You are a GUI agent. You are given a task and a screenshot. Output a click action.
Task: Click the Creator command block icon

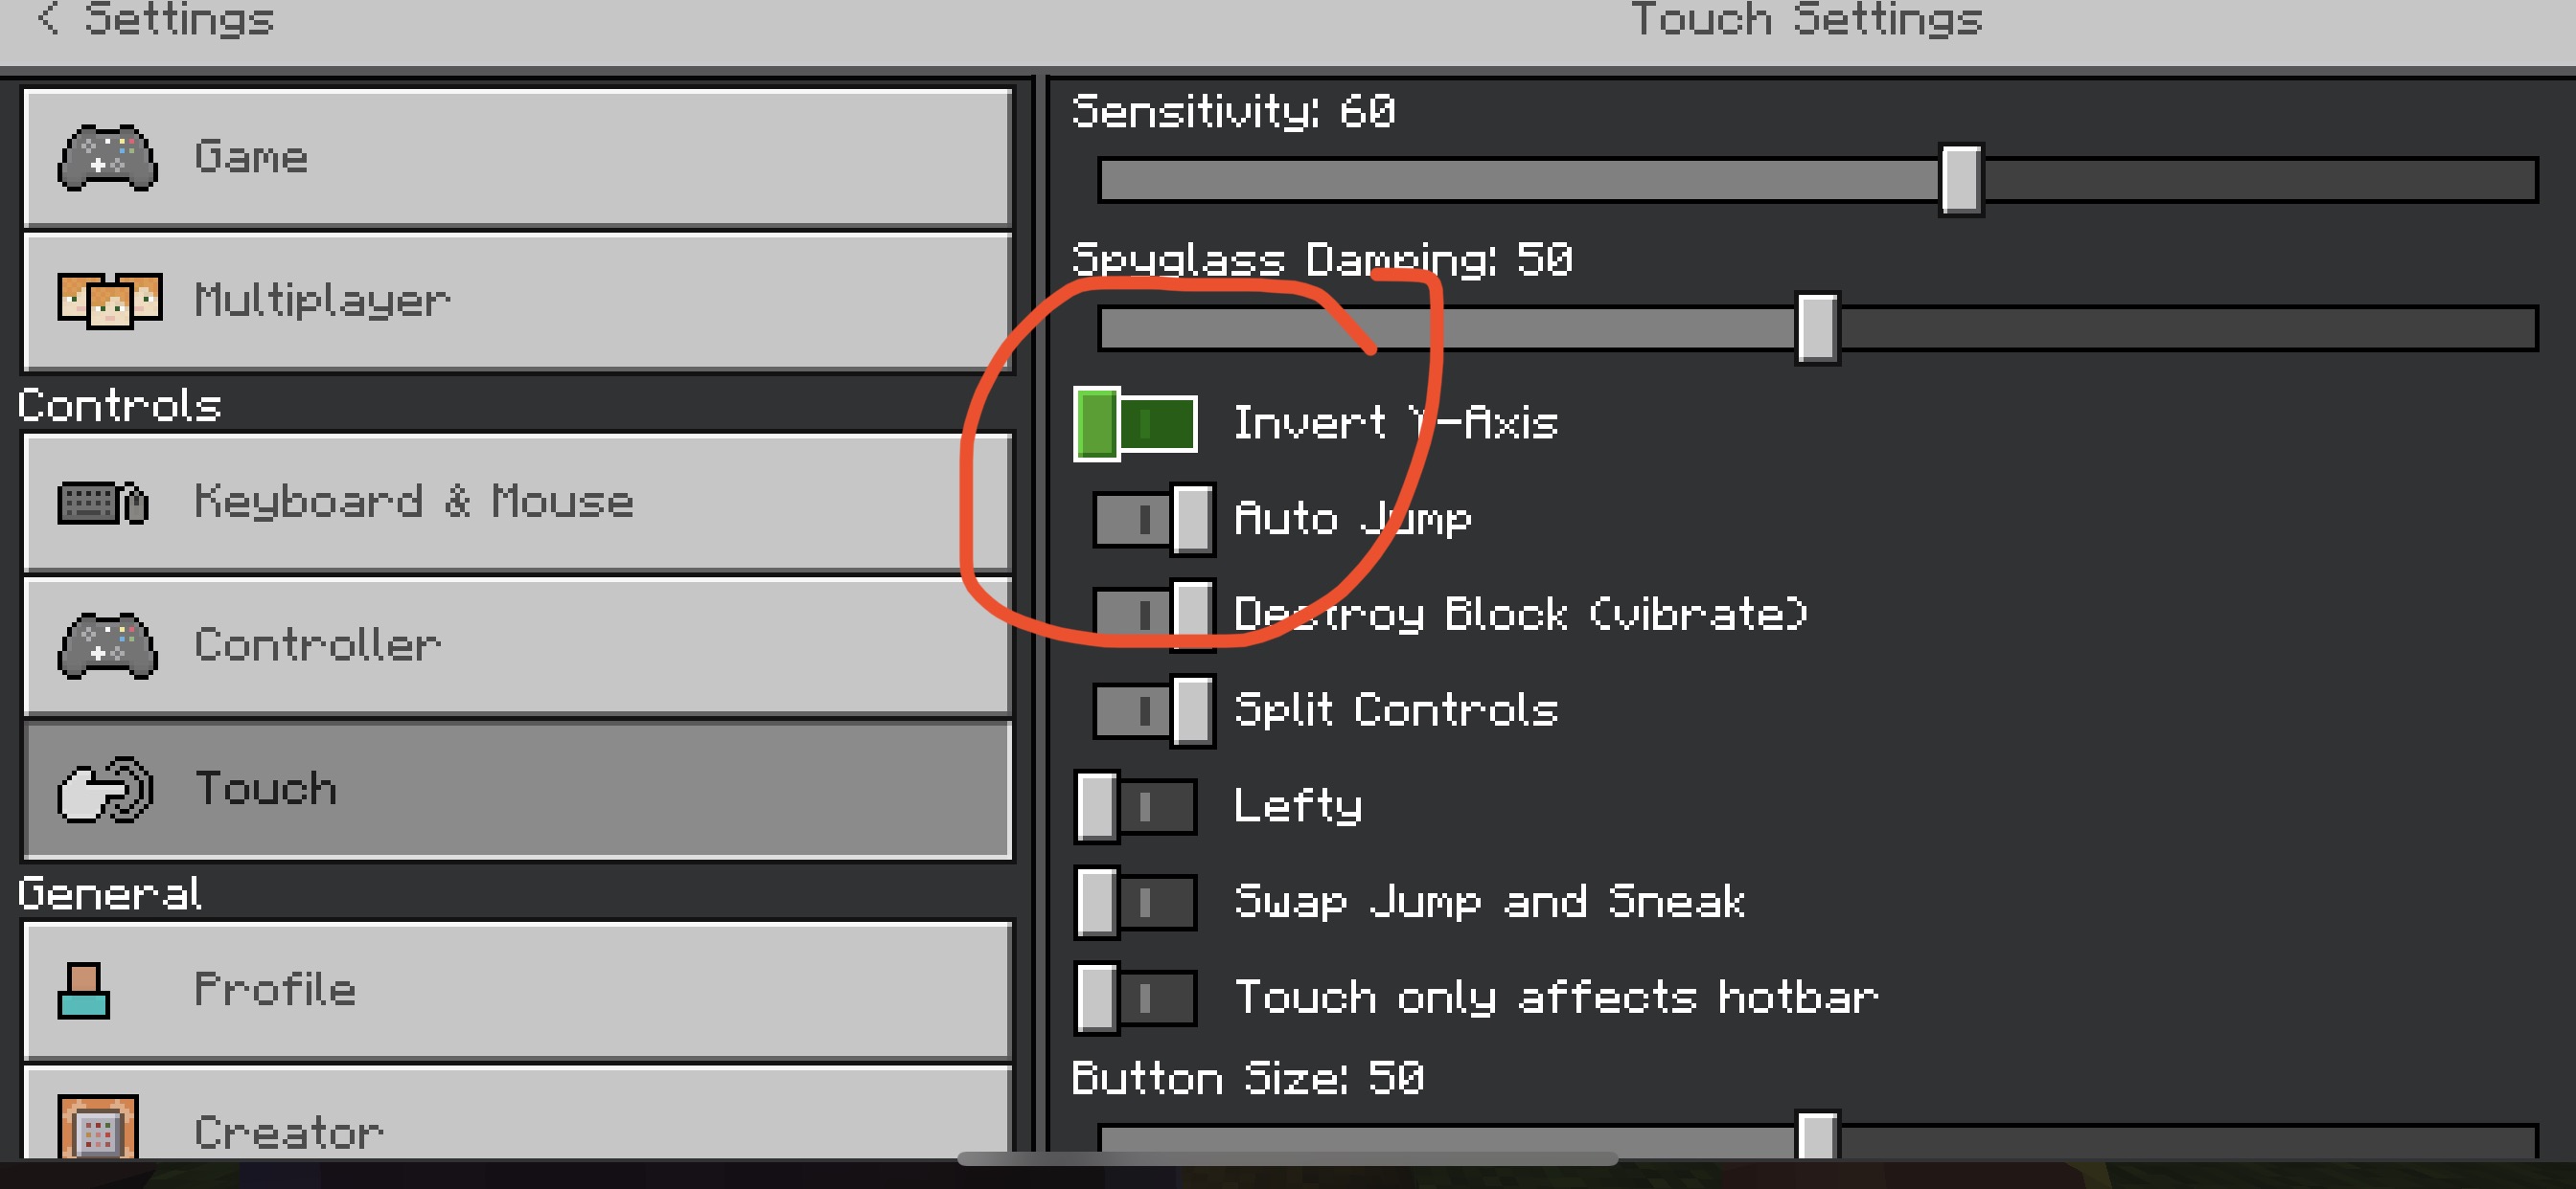[x=98, y=1129]
